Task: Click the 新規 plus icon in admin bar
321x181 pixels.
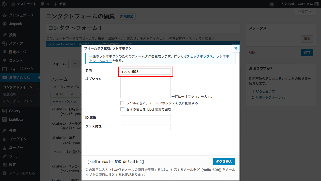Action: (x=55, y=4)
